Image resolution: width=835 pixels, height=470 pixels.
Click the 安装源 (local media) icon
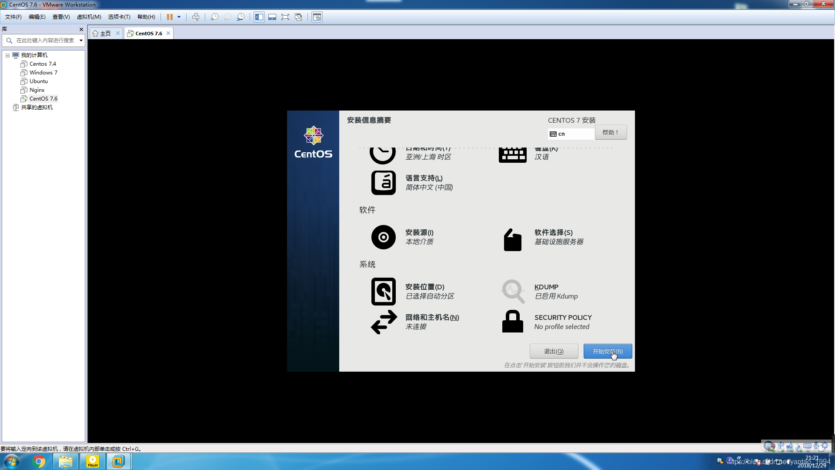pos(383,237)
